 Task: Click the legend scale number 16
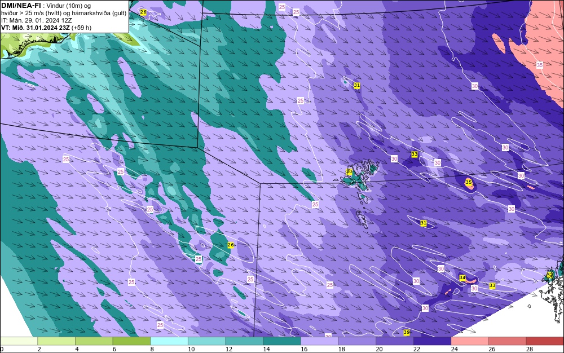point(304,349)
